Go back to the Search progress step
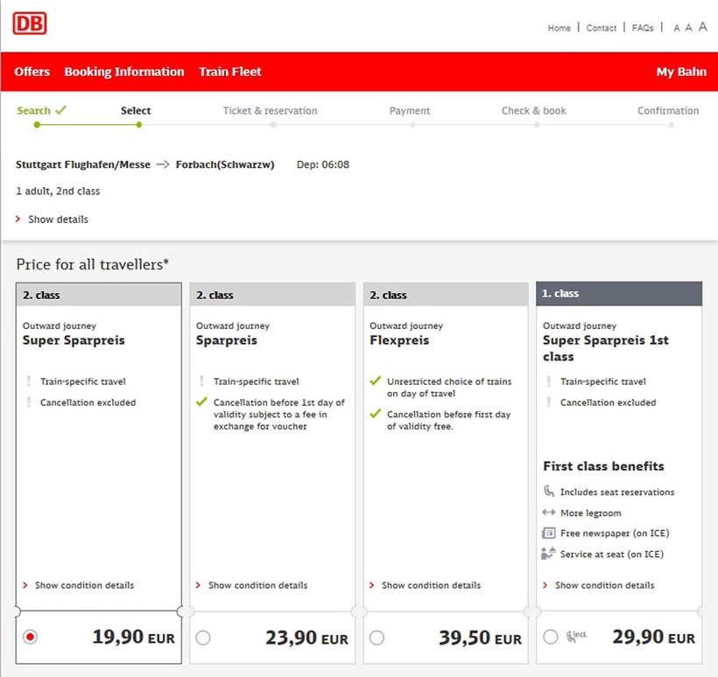 point(34,111)
